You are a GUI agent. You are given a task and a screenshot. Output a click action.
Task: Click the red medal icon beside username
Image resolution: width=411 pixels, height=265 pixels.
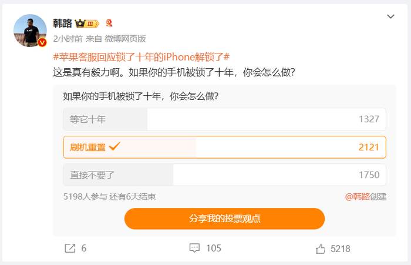click(108, 24)
